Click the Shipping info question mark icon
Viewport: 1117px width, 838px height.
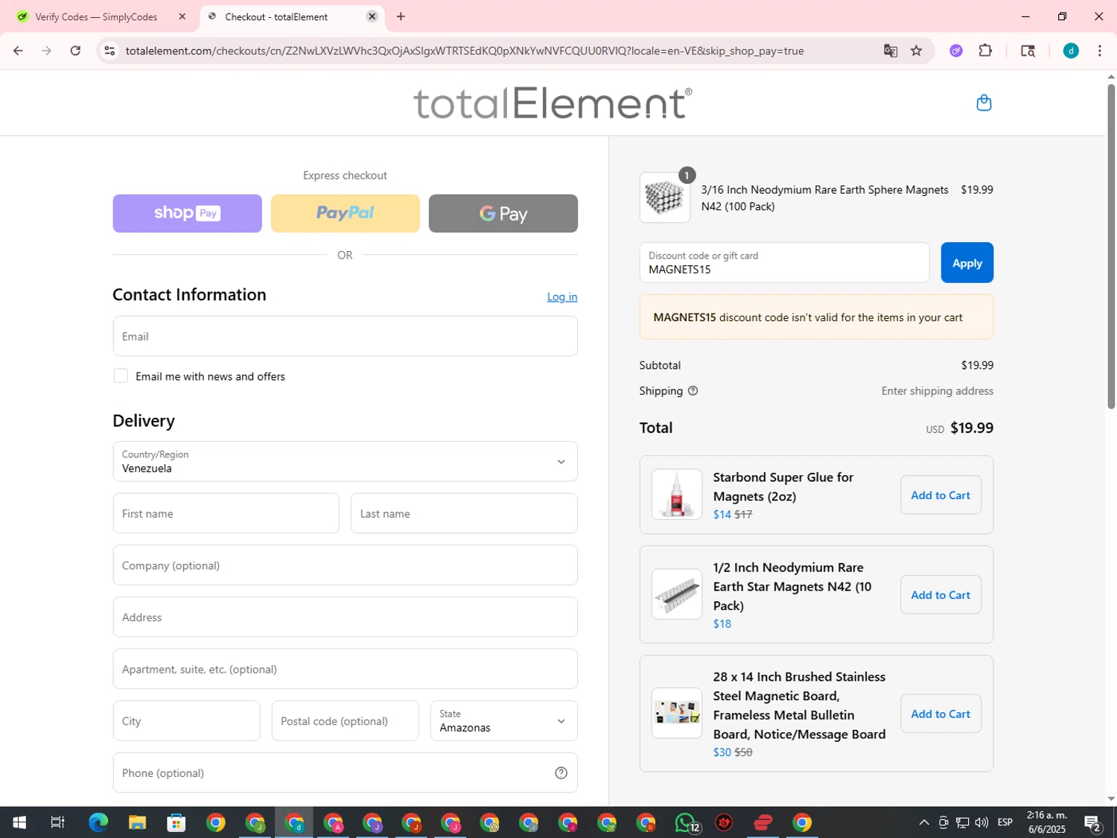click(x=693, y=391)
